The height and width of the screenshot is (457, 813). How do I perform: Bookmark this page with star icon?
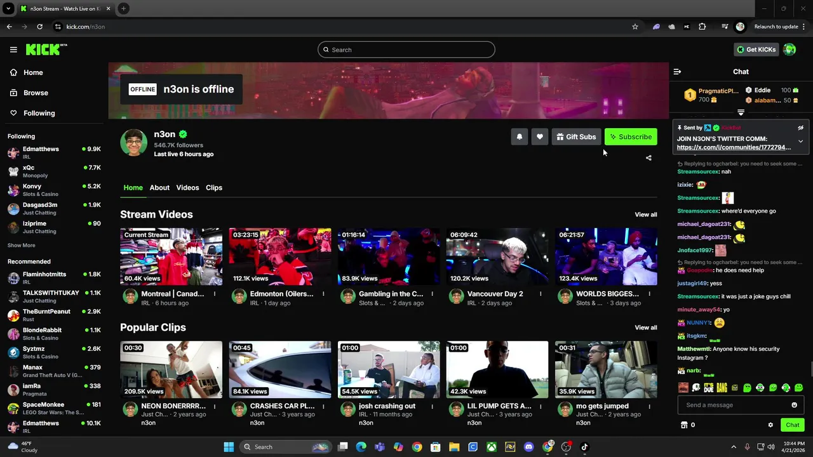pos(635,27)
